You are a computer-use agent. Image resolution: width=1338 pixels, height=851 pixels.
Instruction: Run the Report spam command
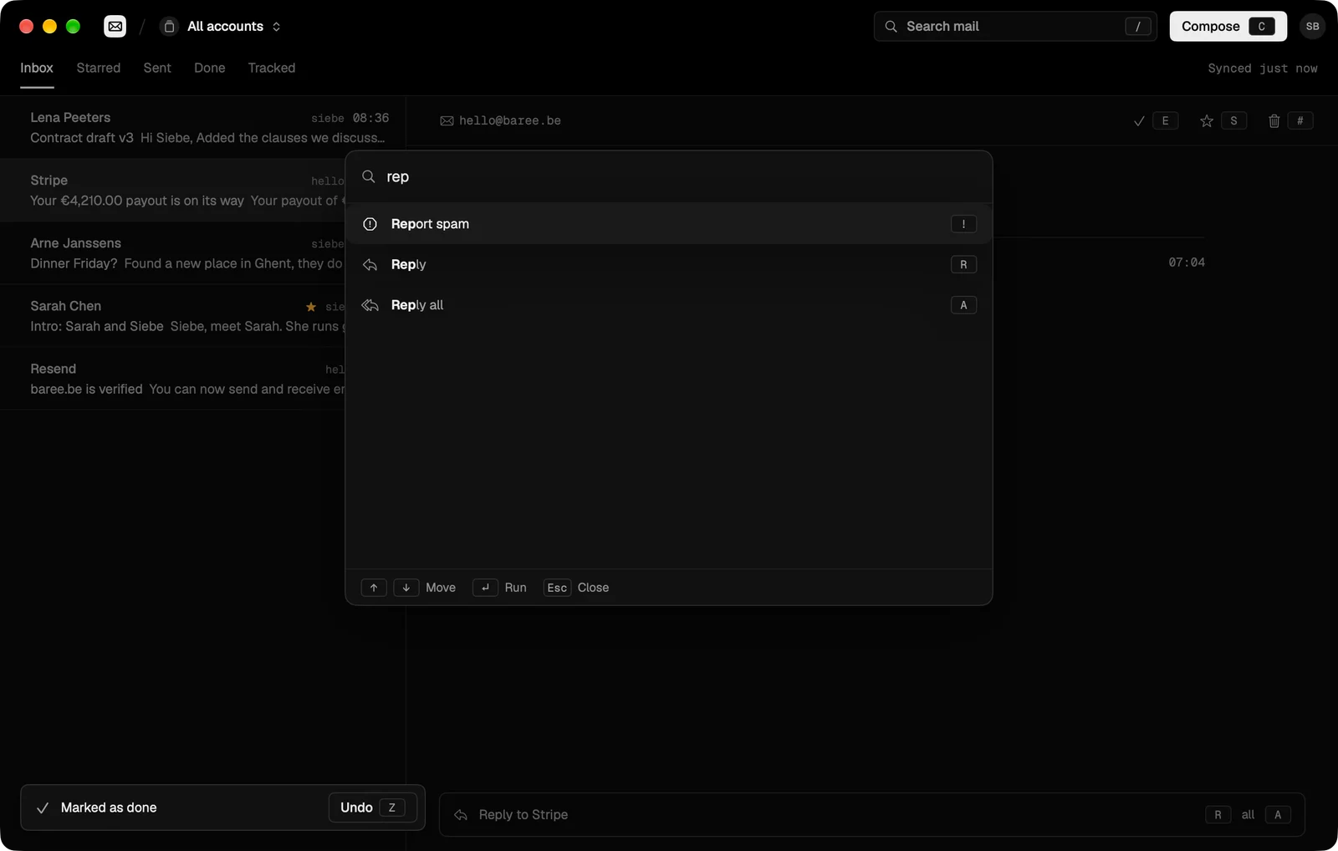click(669, 224)
